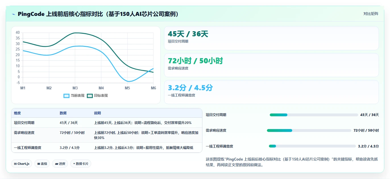Open the 72小时 / 50小时 response speed card
Screen dimensions: 390x179
(x=271, y=65)
